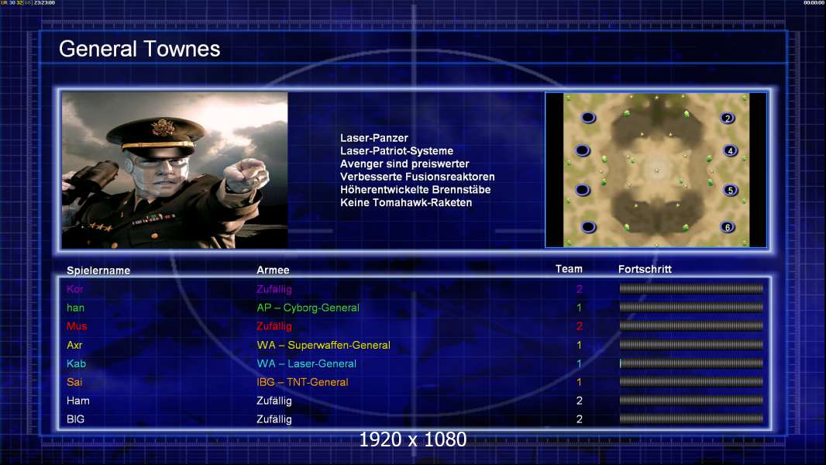Click the Spielername column header

98,270
